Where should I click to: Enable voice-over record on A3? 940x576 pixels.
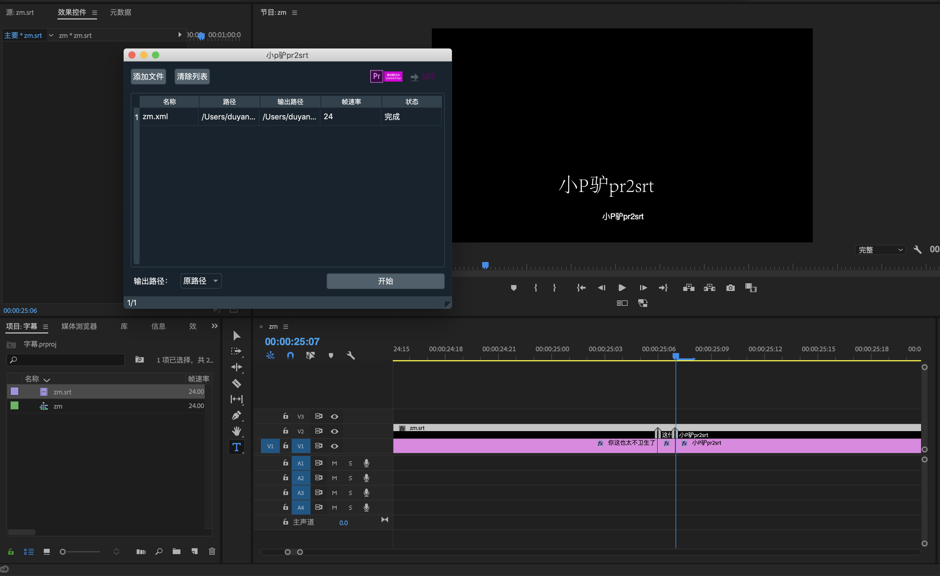(366, 493)
